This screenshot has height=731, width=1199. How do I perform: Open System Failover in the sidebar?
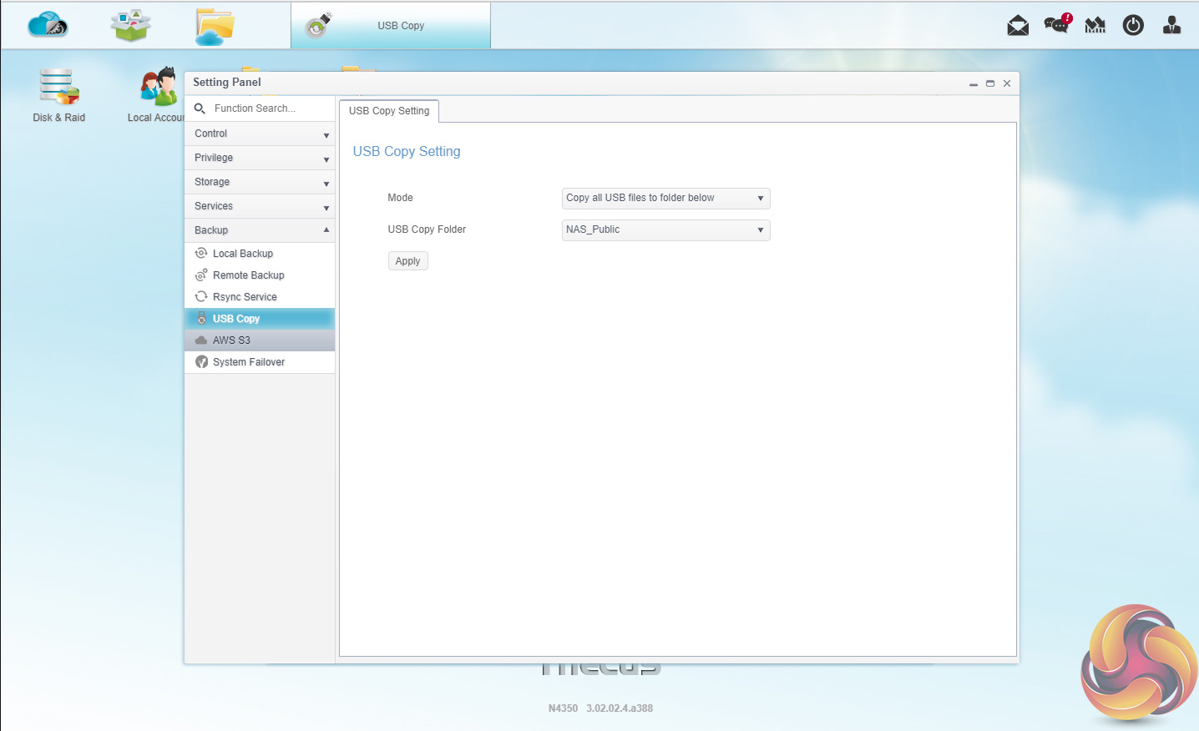pyautogui.click(x=260, y=362)
